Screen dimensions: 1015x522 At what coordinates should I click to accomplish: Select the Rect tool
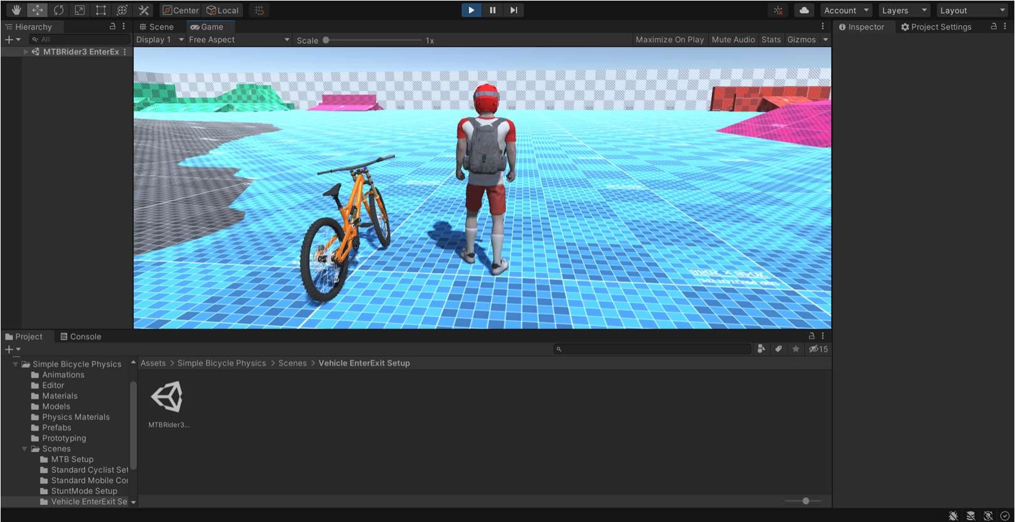click(101, 10)
